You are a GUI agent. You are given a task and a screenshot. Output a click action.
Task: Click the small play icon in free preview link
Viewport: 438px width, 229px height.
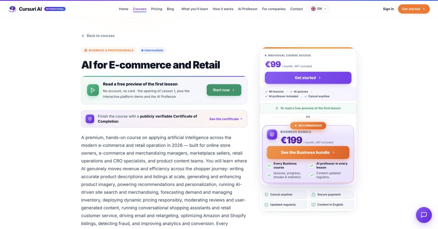click(277, 108)
